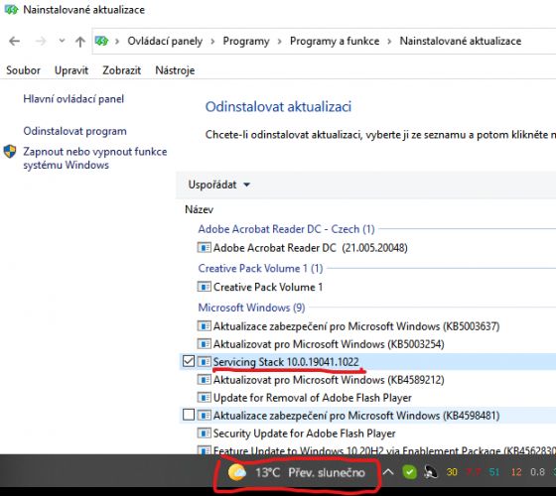Open Zapnout nebo vypnout funkce systému Windows
The image size is (556, 496).
(95, 158)
